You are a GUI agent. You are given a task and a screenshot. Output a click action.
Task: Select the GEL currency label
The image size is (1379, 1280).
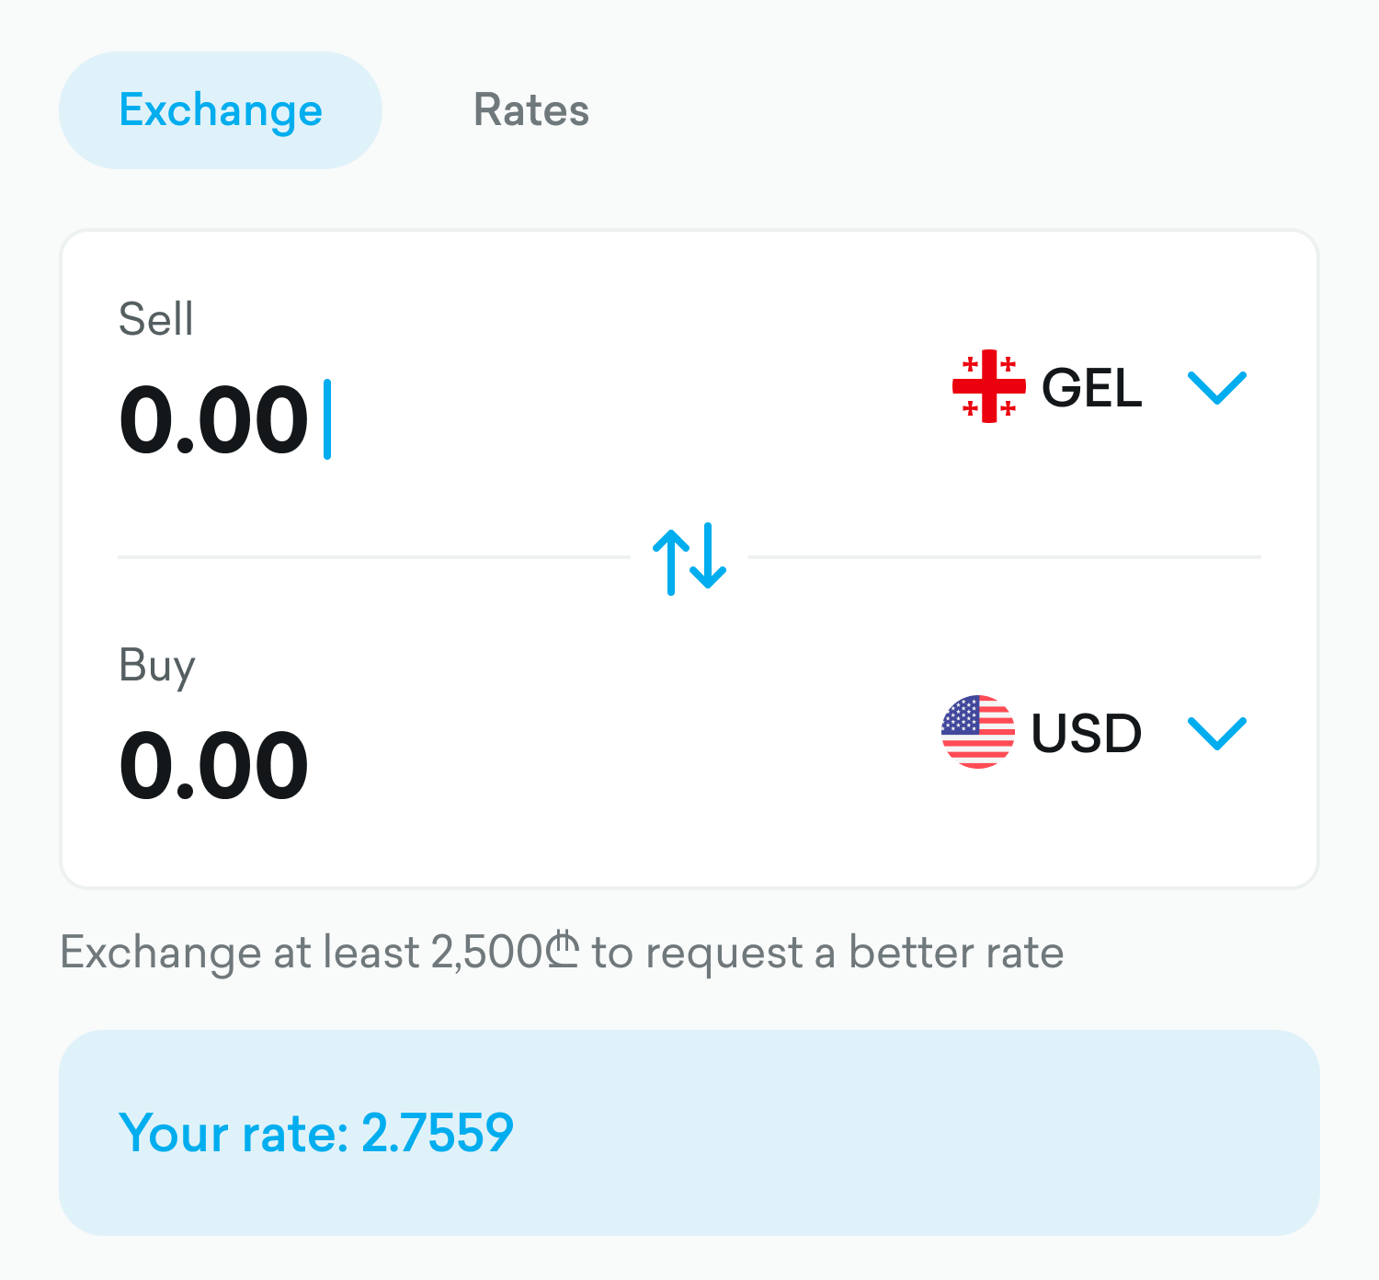coord(1091,387)
